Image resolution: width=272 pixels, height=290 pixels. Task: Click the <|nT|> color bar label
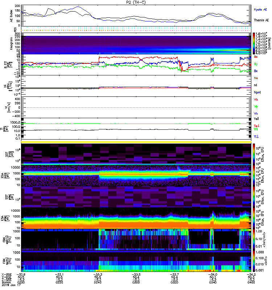[267, 261]
